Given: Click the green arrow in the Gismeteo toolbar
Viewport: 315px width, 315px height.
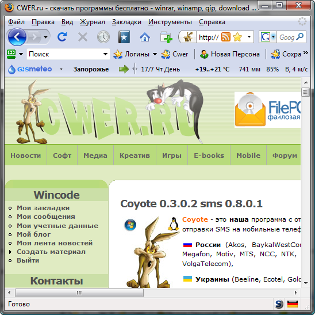Looking at the screenshot, I should [124, 69].
